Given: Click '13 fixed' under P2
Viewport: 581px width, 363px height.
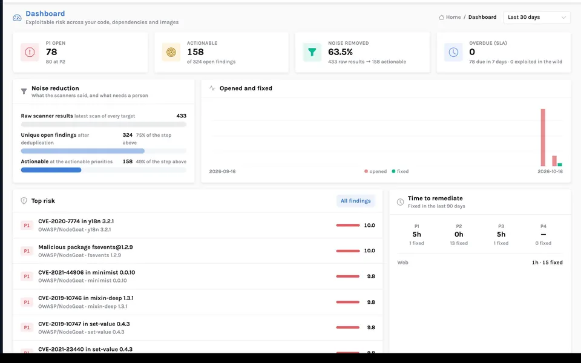Looking at the screenshot, I should coord(459,243).
